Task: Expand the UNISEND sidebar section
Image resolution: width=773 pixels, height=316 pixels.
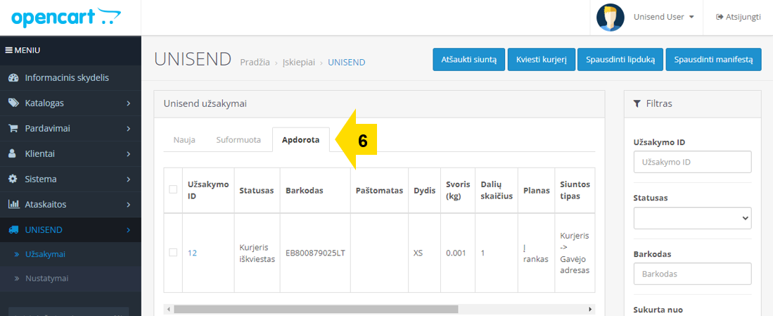Action: 70,229
